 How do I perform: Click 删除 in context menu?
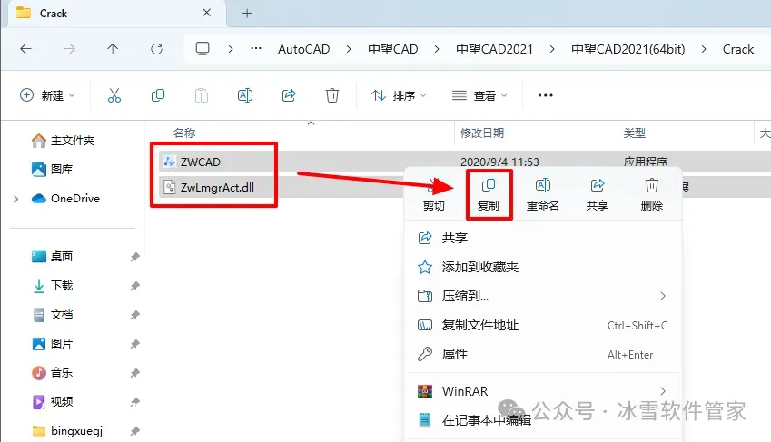click(652, 195)
